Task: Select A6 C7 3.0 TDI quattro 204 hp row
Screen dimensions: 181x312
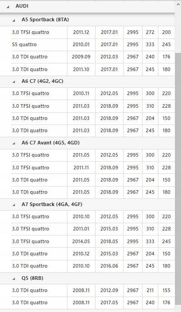Action: (x=93, y=118)
